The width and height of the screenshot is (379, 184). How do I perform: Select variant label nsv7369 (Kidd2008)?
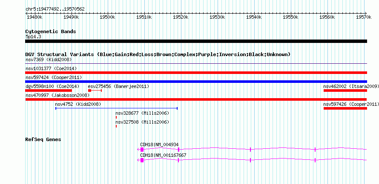(49, 59)
